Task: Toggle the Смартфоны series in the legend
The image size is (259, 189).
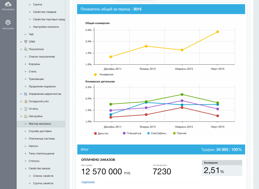Action: click(x=157, y=133)
